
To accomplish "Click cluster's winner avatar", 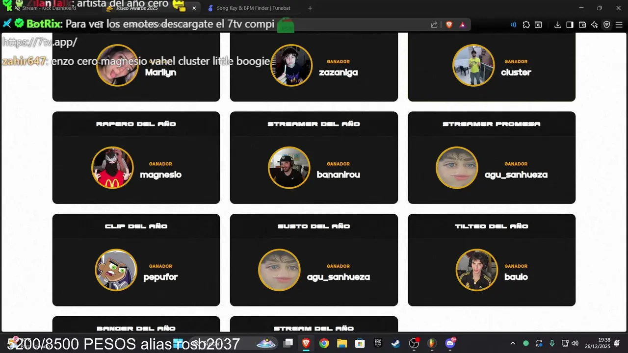I will pyautogui.click(x=473, y=65).
